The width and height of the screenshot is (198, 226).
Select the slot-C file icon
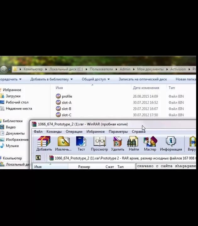[x=58, y=115]
